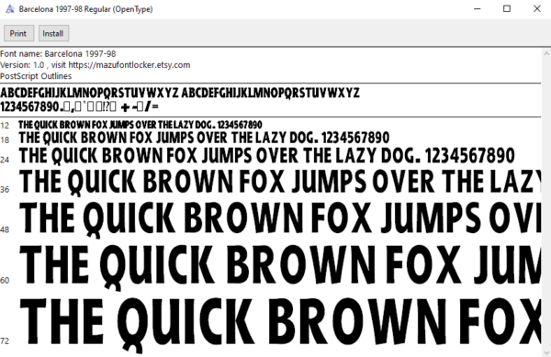551x357 pixels.
Task: Click the size 72 label
Action: pos(5,340)
